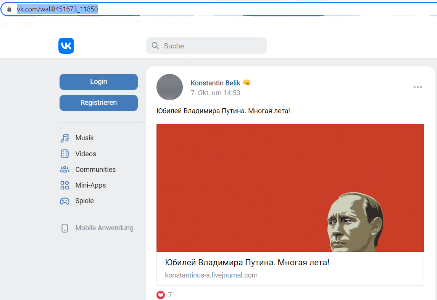Click the Mobile Anwendung phone icon
Image resolution: width=437 pixels, height=300 pixels.
(65, 228)
